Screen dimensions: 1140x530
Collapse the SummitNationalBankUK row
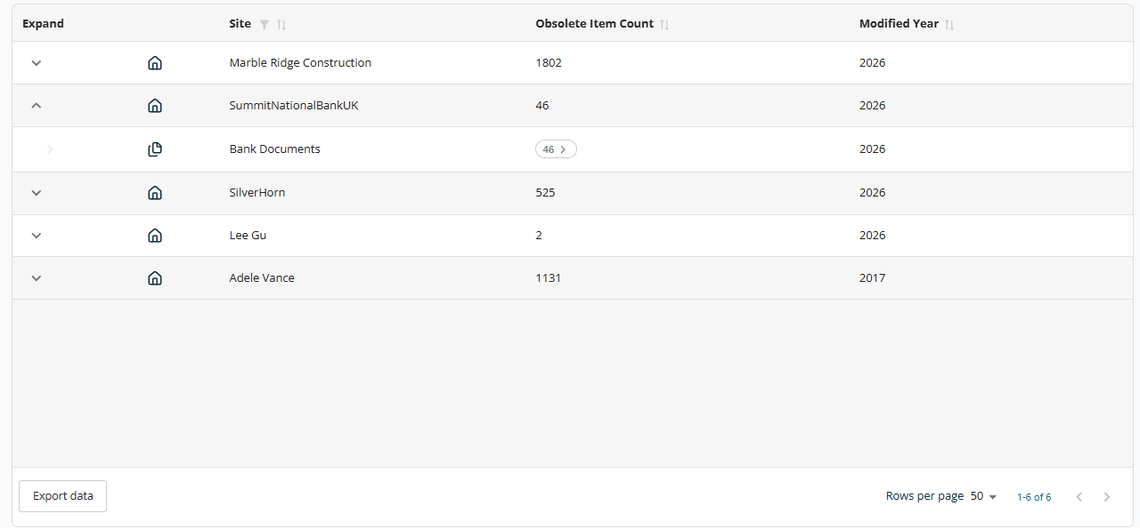[x=37, y=106]
